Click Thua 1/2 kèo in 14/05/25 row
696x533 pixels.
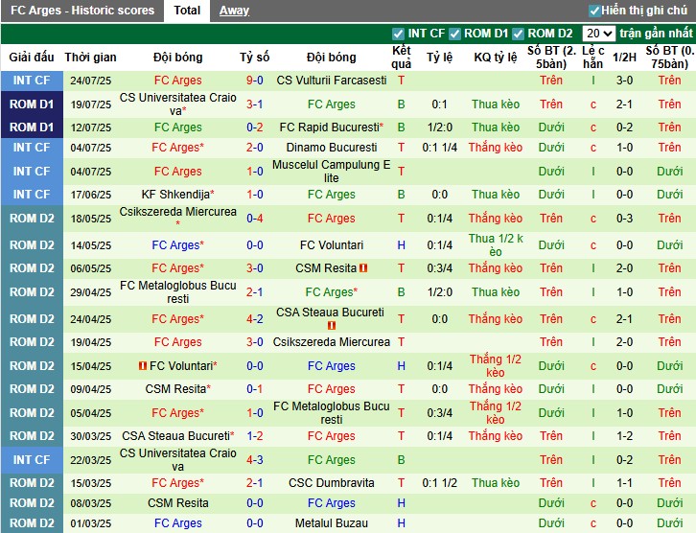pyautogui.click(x=496, y=245)
